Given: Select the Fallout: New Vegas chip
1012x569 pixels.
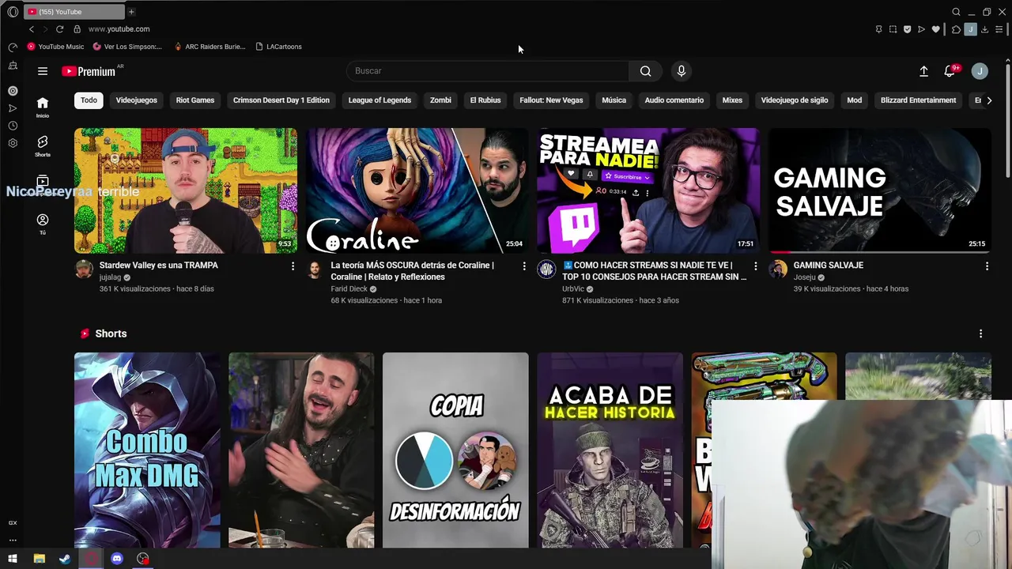Looking at the screenshot, I should [x=551, y=100].
